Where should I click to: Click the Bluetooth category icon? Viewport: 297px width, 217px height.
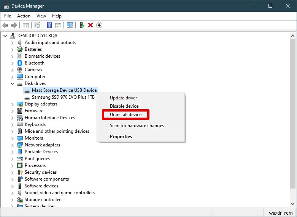20,63
